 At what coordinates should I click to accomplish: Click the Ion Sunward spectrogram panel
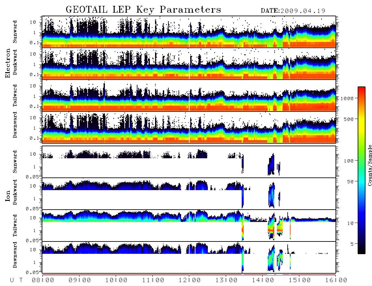tap(189, 162)
